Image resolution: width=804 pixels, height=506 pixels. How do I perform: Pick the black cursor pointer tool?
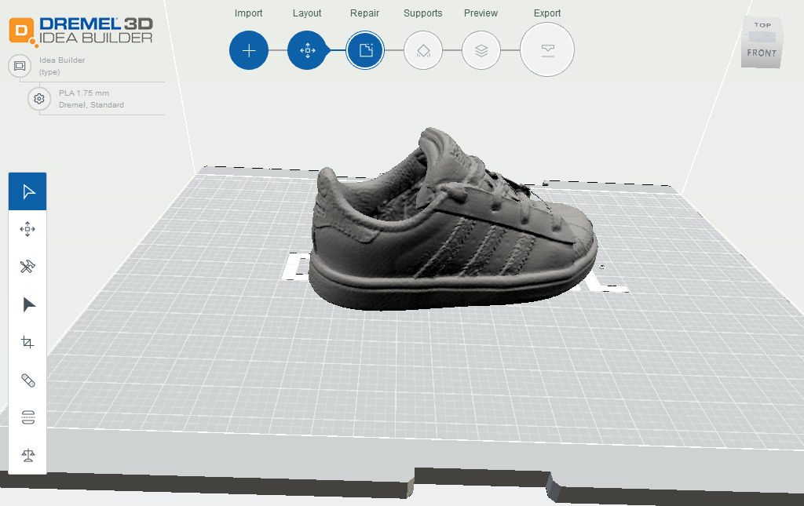click(x=27, y=304)
